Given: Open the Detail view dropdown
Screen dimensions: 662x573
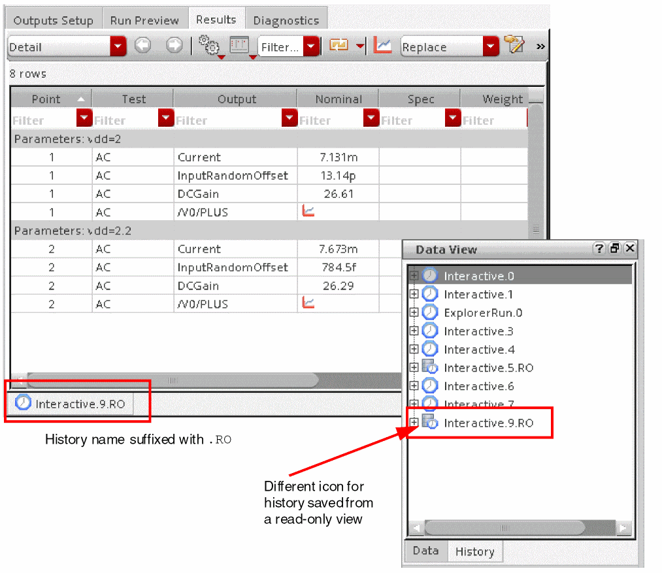Looking at the screenshot, I should 118,47.
